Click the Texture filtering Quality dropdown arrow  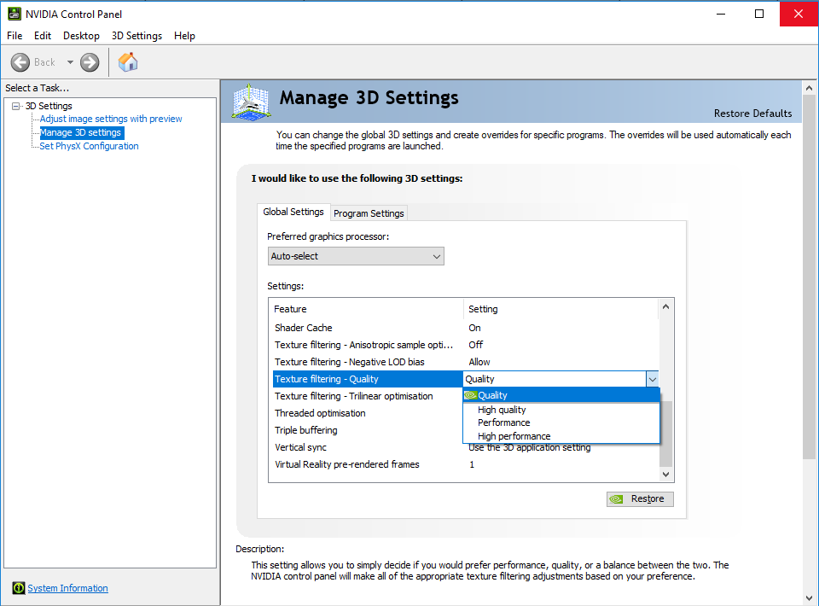[653, 379]
